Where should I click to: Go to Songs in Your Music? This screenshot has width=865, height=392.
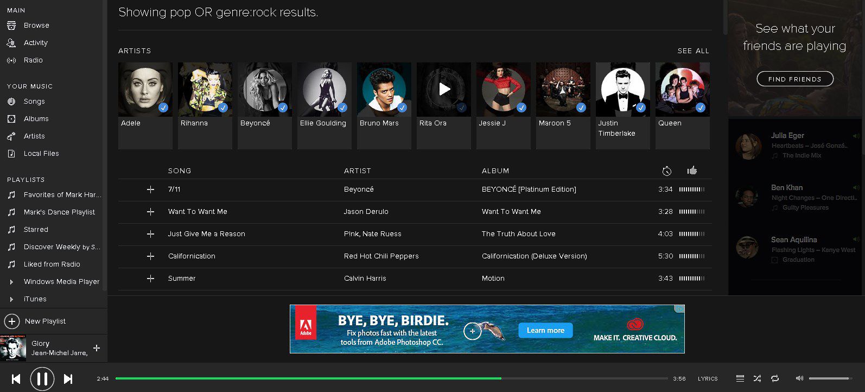34,102
